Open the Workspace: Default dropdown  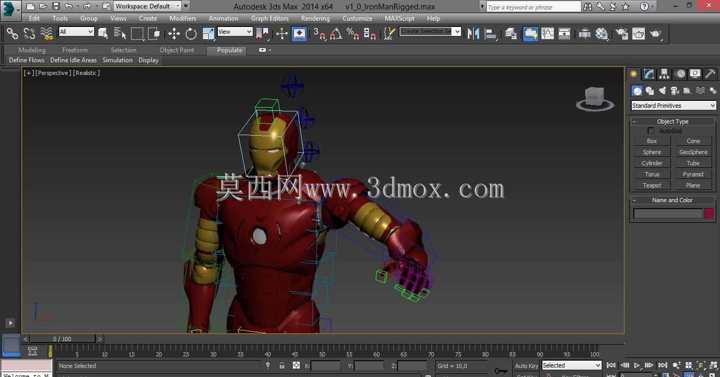[147, 6]
